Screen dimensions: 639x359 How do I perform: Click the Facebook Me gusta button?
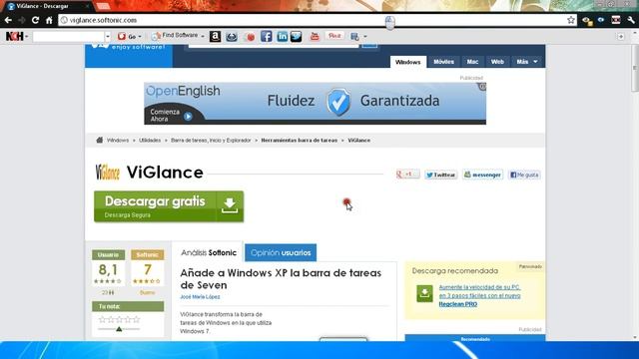click(x=524, y=175)
